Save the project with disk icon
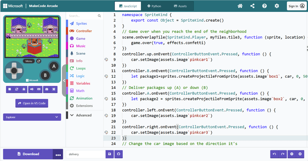The width and height of the screenshot is (308, 161). [x=110, y=154]
